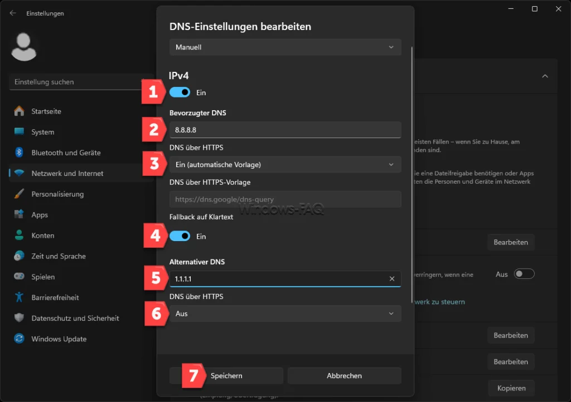This screenshot has height=402, width=571.
Task: Click the Bluetooth icon in the sidebar
Action: pyautogui.click(x=19, y=153)
